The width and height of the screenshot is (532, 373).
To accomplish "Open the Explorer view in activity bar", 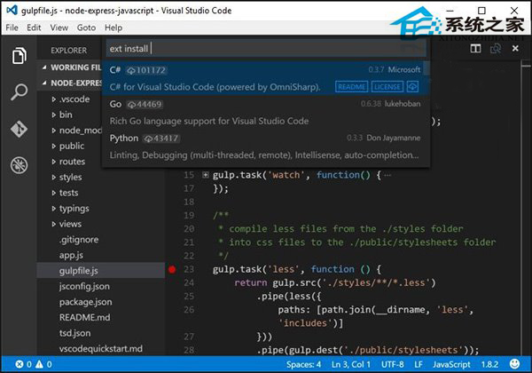I will [x=19, y=55].
